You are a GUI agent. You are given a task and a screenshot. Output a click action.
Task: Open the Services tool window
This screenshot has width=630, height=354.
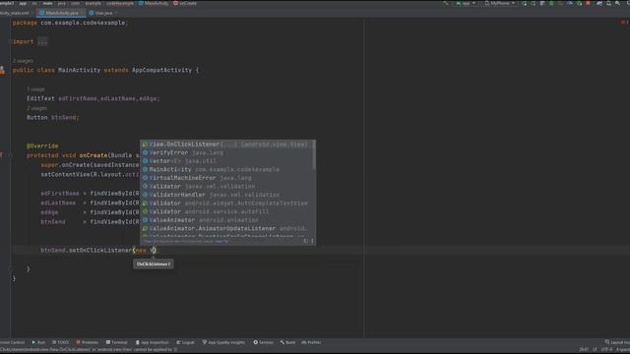point(263,342)
